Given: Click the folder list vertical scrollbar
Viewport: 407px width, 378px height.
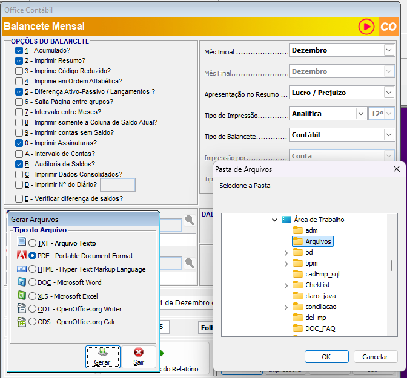Looking at the screenshot, I should 392,265.
